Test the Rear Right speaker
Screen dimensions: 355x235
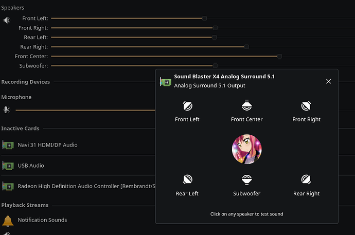point(306,180)
